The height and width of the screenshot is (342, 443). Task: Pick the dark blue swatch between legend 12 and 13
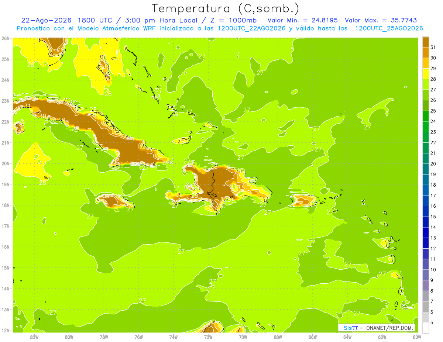pyautogui.click(x=426, y=243)
